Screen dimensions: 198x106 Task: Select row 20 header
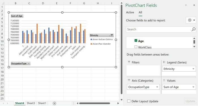[x=2, y=79]
